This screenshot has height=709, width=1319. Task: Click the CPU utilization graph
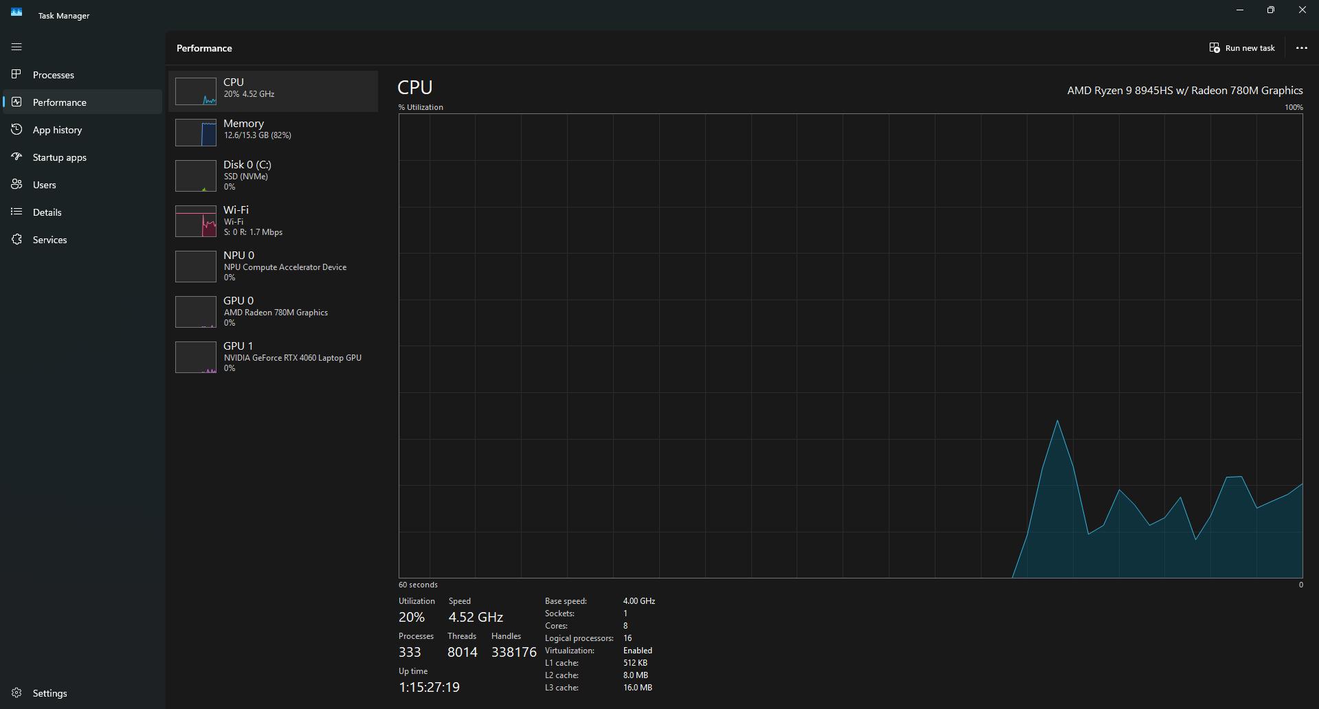click(x=850, y=346)
